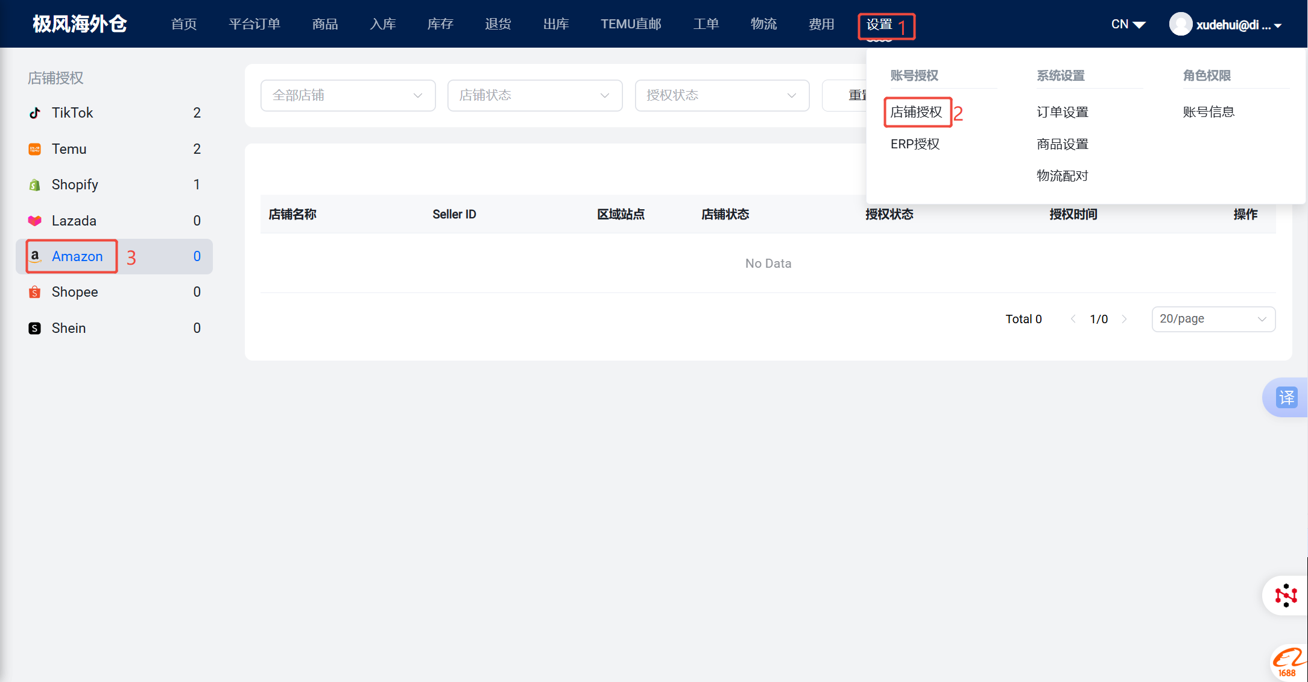
Task: Select TikTok in the store list
Action: click(115, 113)
